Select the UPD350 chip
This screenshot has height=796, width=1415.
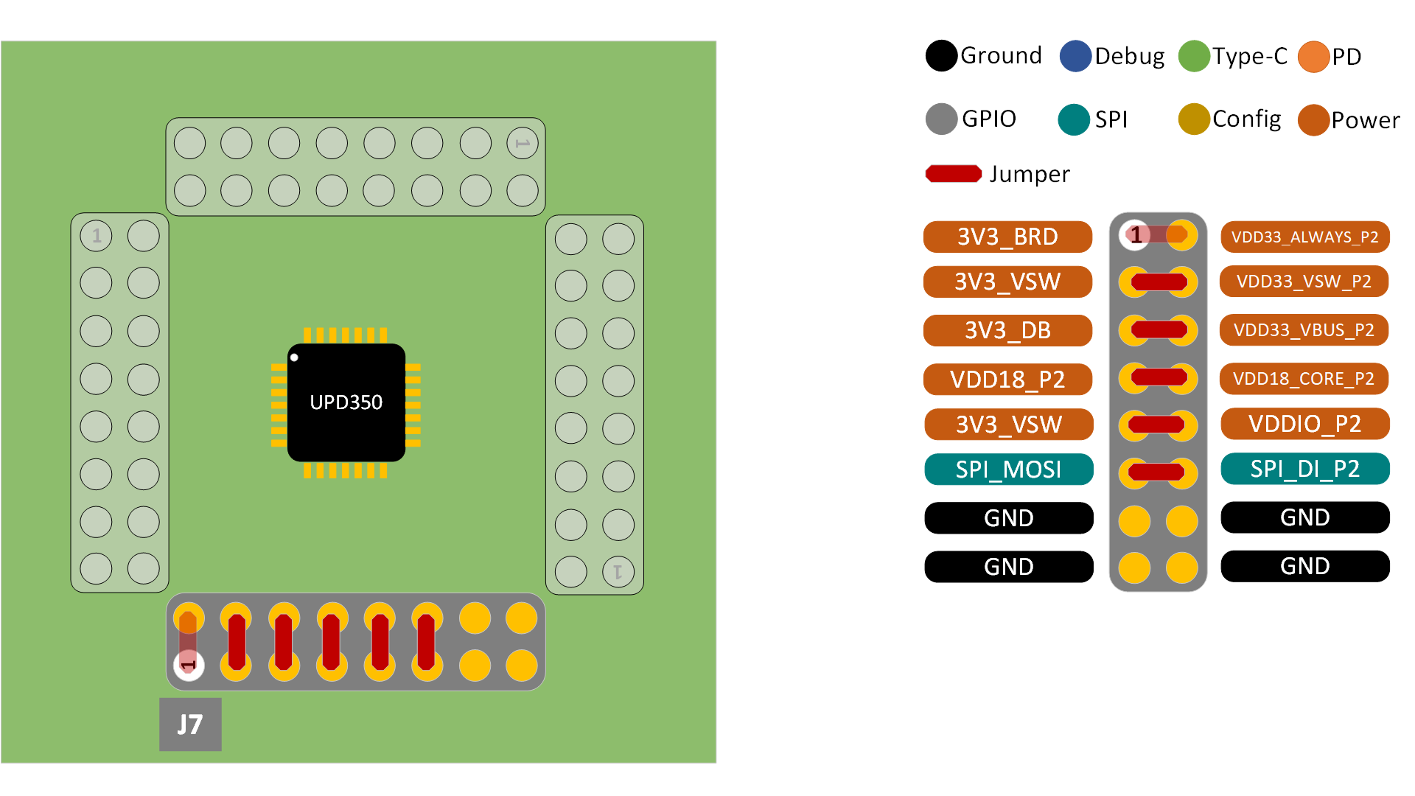346,402
